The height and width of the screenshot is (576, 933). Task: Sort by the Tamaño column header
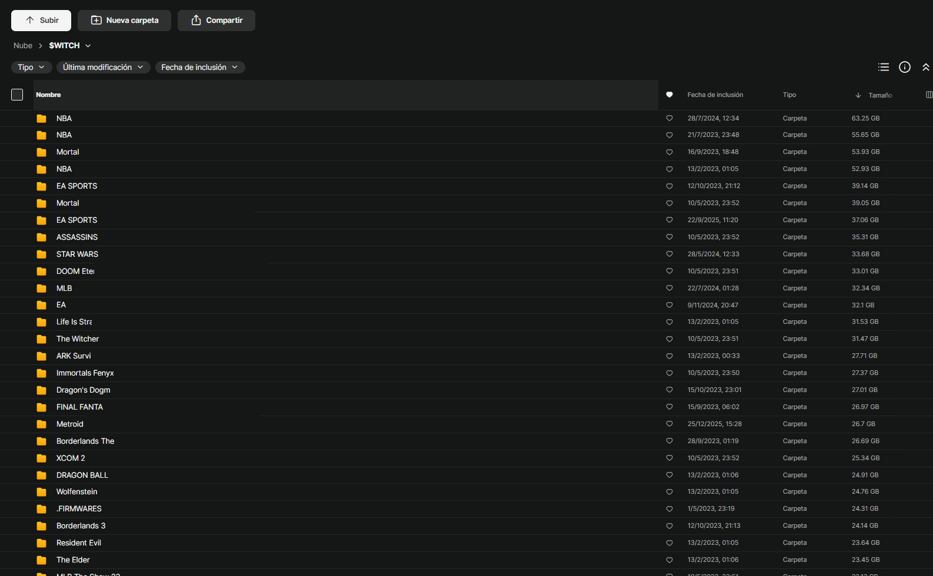coord(880,95)
